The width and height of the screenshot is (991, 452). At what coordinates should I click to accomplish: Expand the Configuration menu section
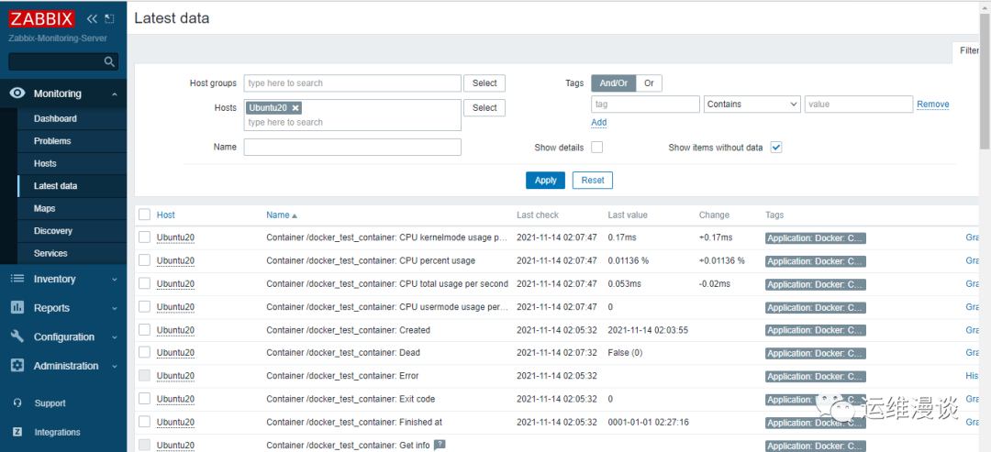[x=115, y=337]
